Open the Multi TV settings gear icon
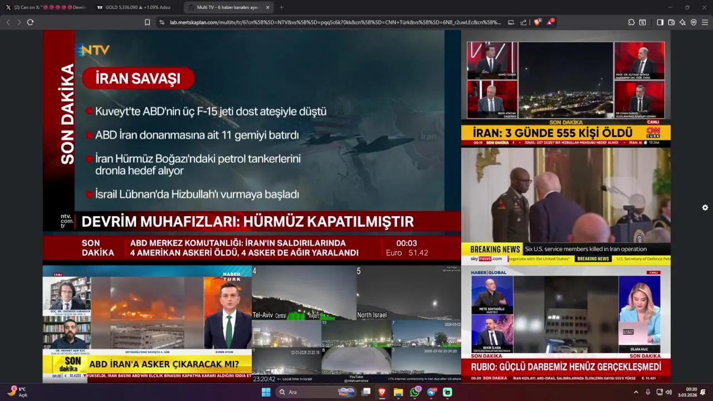Viewport: 713px width, 401px height. tap(705, 208)
